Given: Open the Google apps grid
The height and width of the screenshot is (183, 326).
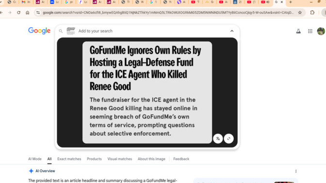Looking at the screenshot, I should tap(310, 31).
